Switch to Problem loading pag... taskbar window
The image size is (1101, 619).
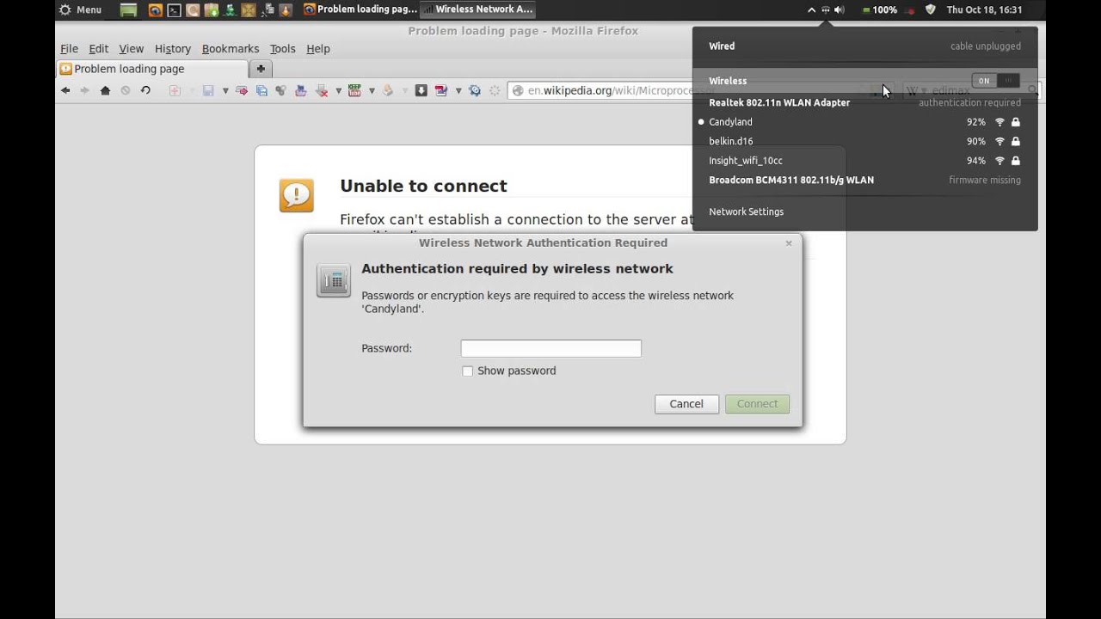click(x=360, y=9)
